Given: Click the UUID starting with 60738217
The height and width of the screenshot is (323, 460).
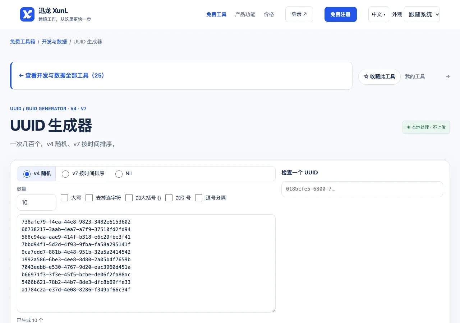Looking at the screenshot, I should pyautogui.click(x=76, y=229).
